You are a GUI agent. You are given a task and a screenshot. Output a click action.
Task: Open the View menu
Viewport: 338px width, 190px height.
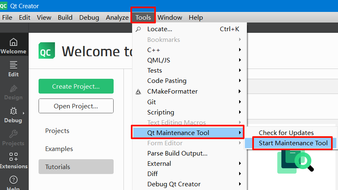[44, 18]
